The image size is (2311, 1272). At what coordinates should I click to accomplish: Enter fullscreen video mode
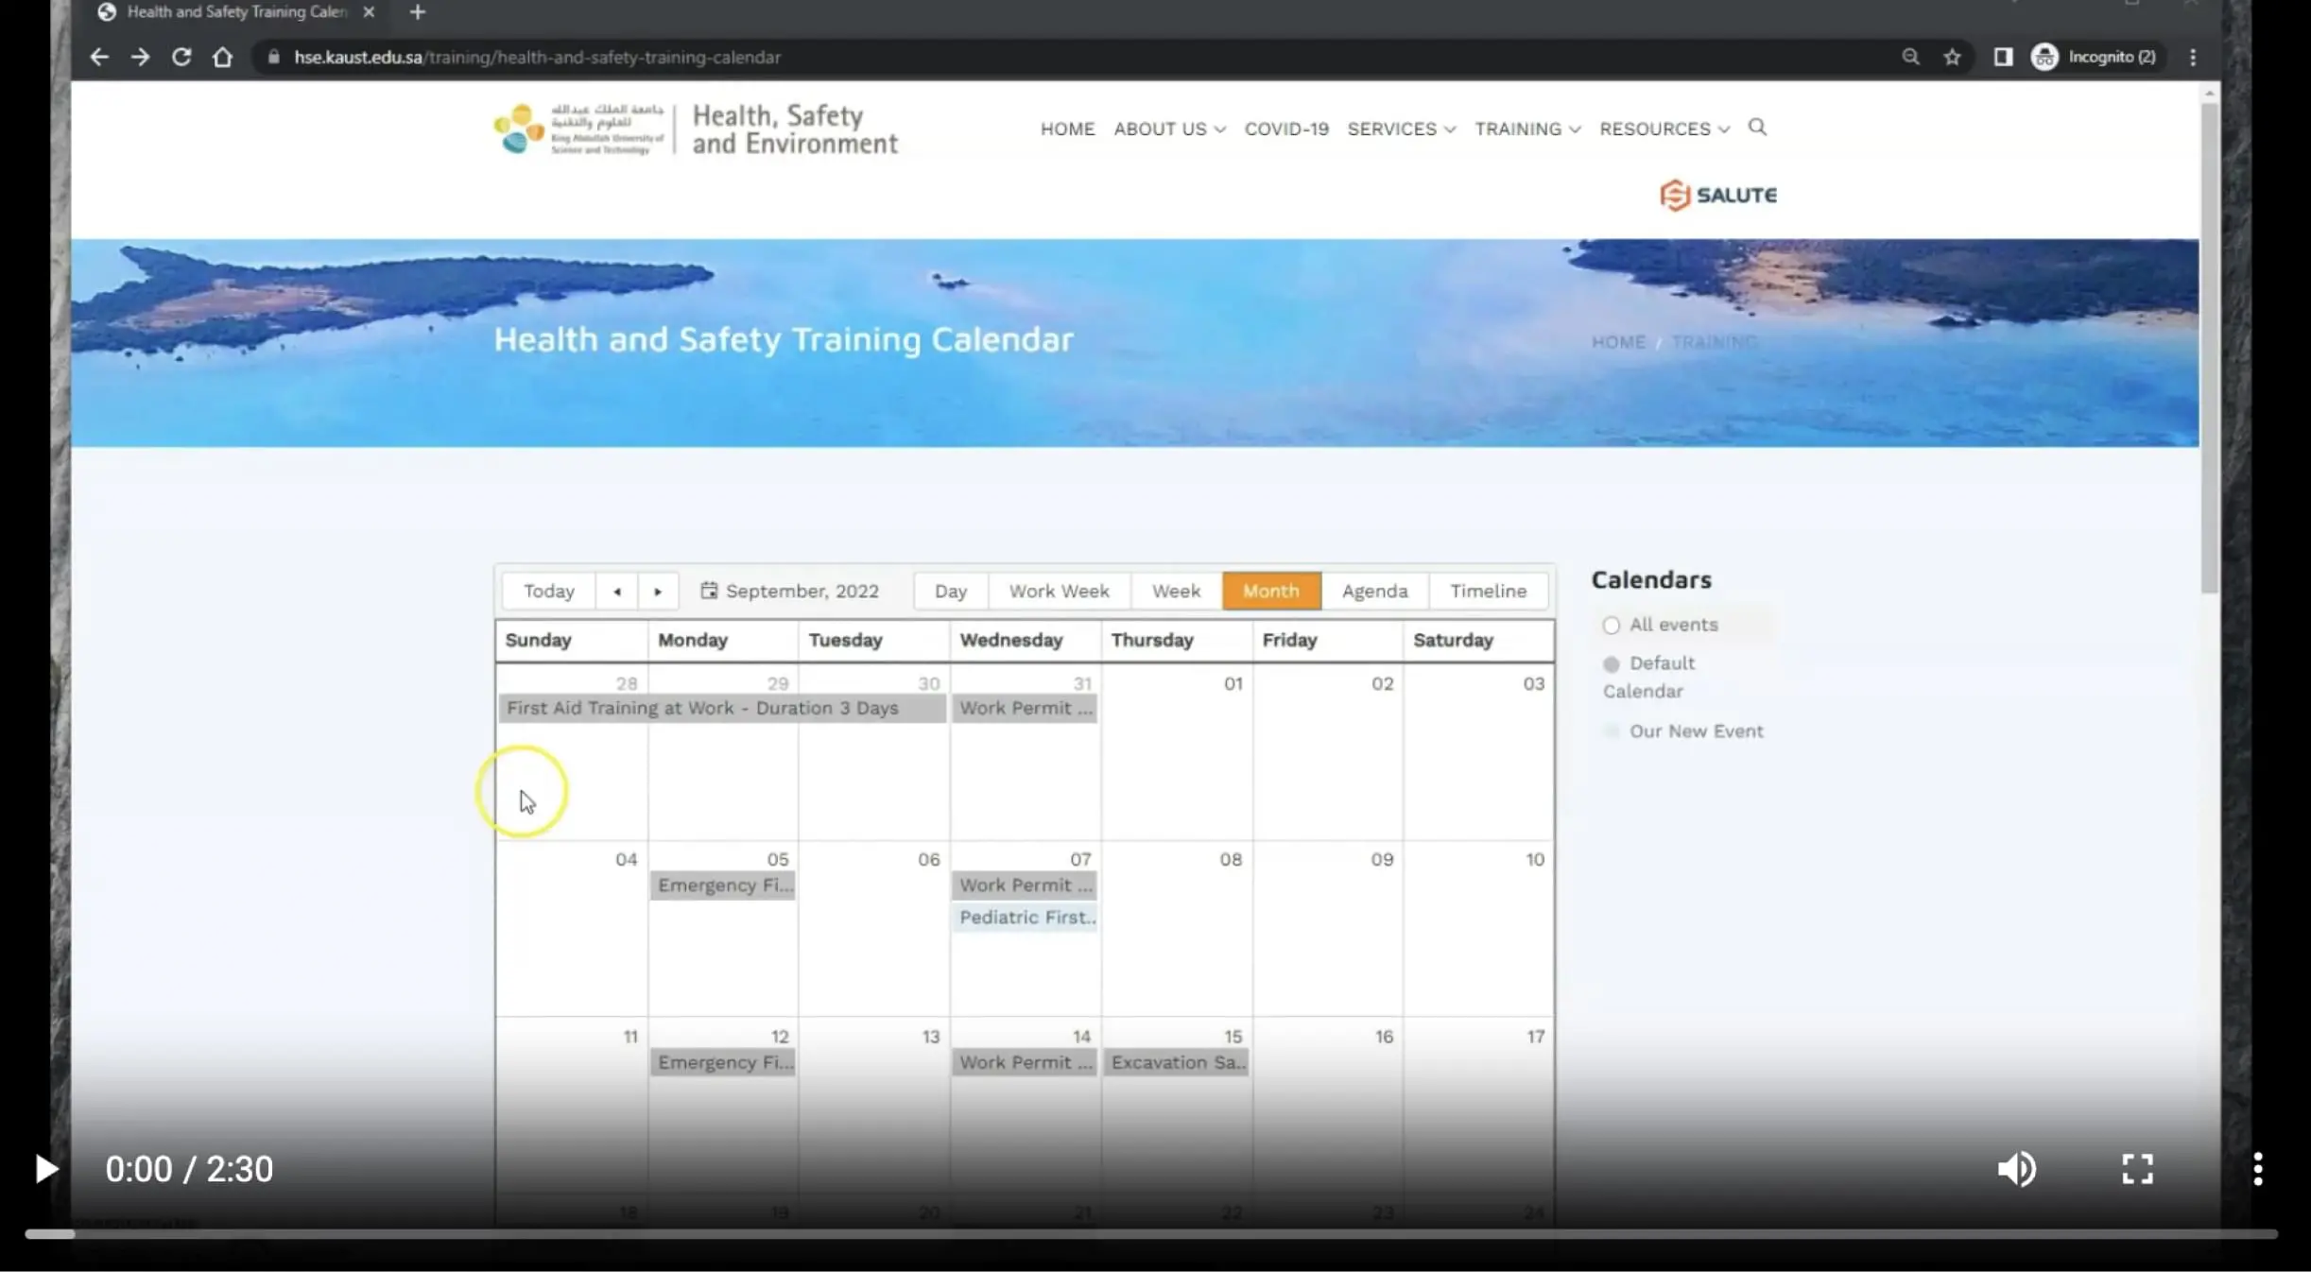[x=2137, y=1169]
